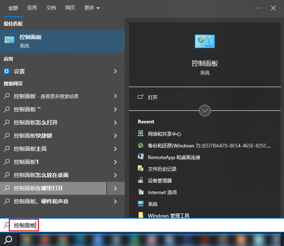Click the Windows 管理工具 folder icon
Viewport: 284px width, 246px height.
(141, 215)
